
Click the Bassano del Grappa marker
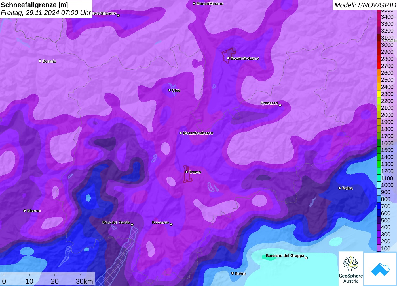(306, 258)
